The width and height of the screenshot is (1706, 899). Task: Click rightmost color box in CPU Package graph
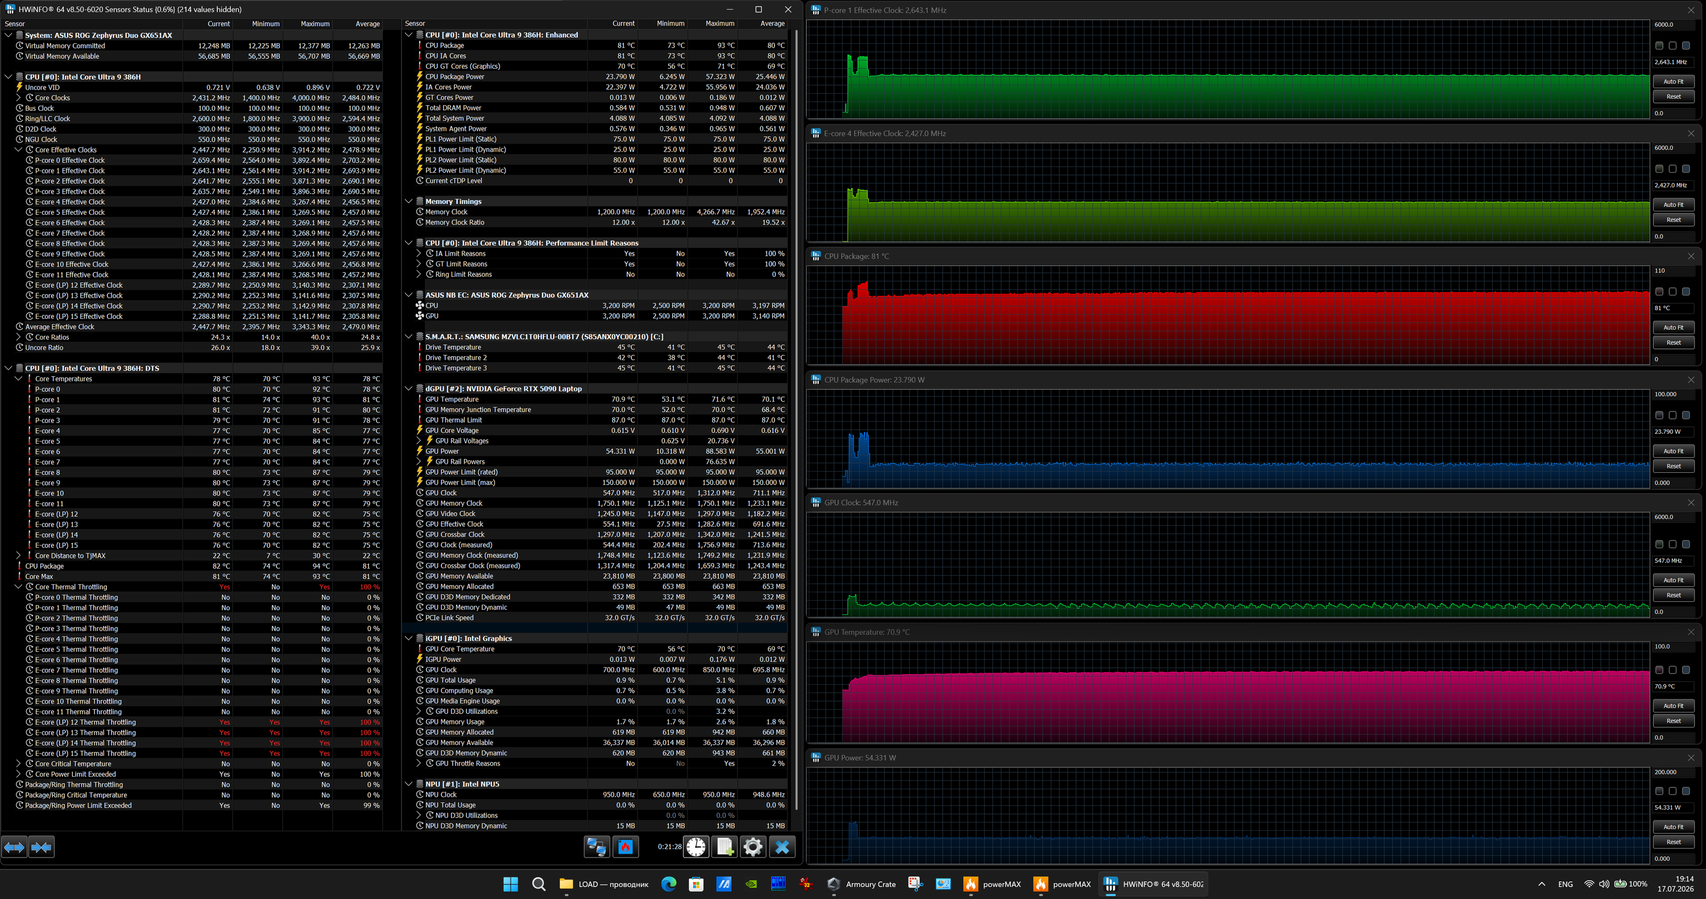click(x=1686, y=292)
